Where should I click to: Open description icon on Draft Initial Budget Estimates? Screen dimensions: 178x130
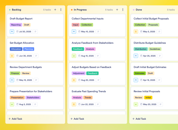click(x=159, y=80)
